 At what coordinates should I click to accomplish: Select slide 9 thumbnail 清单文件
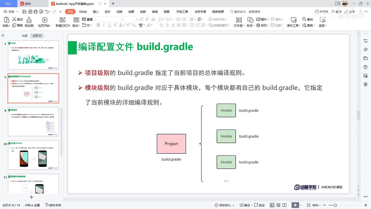[33, 122]
